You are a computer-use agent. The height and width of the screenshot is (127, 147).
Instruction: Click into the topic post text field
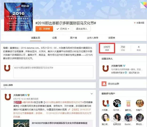pos(53,72)
